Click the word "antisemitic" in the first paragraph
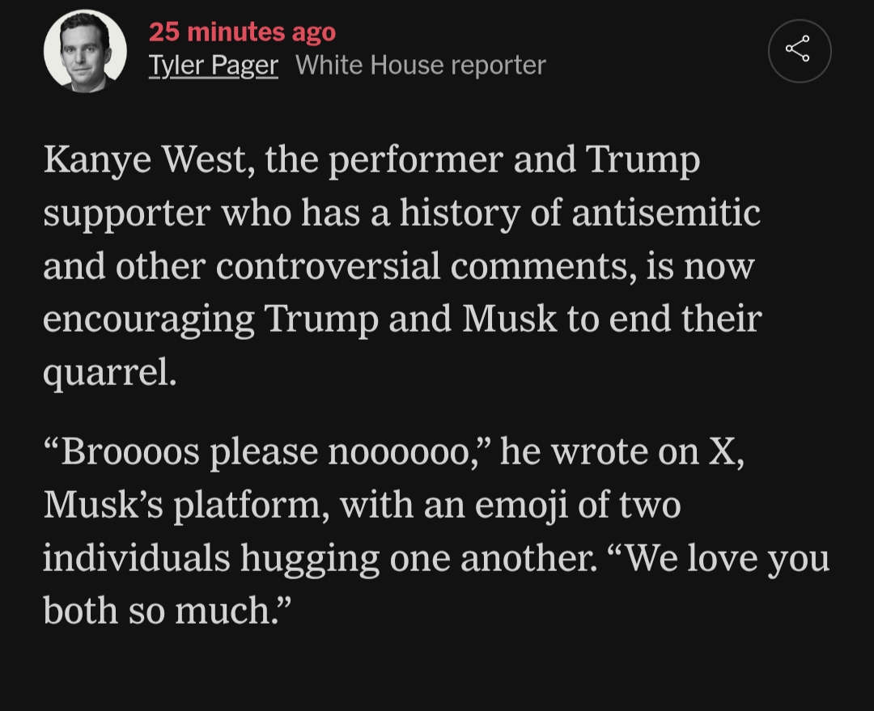Screen dimensions: 874x711 point(666,213)
